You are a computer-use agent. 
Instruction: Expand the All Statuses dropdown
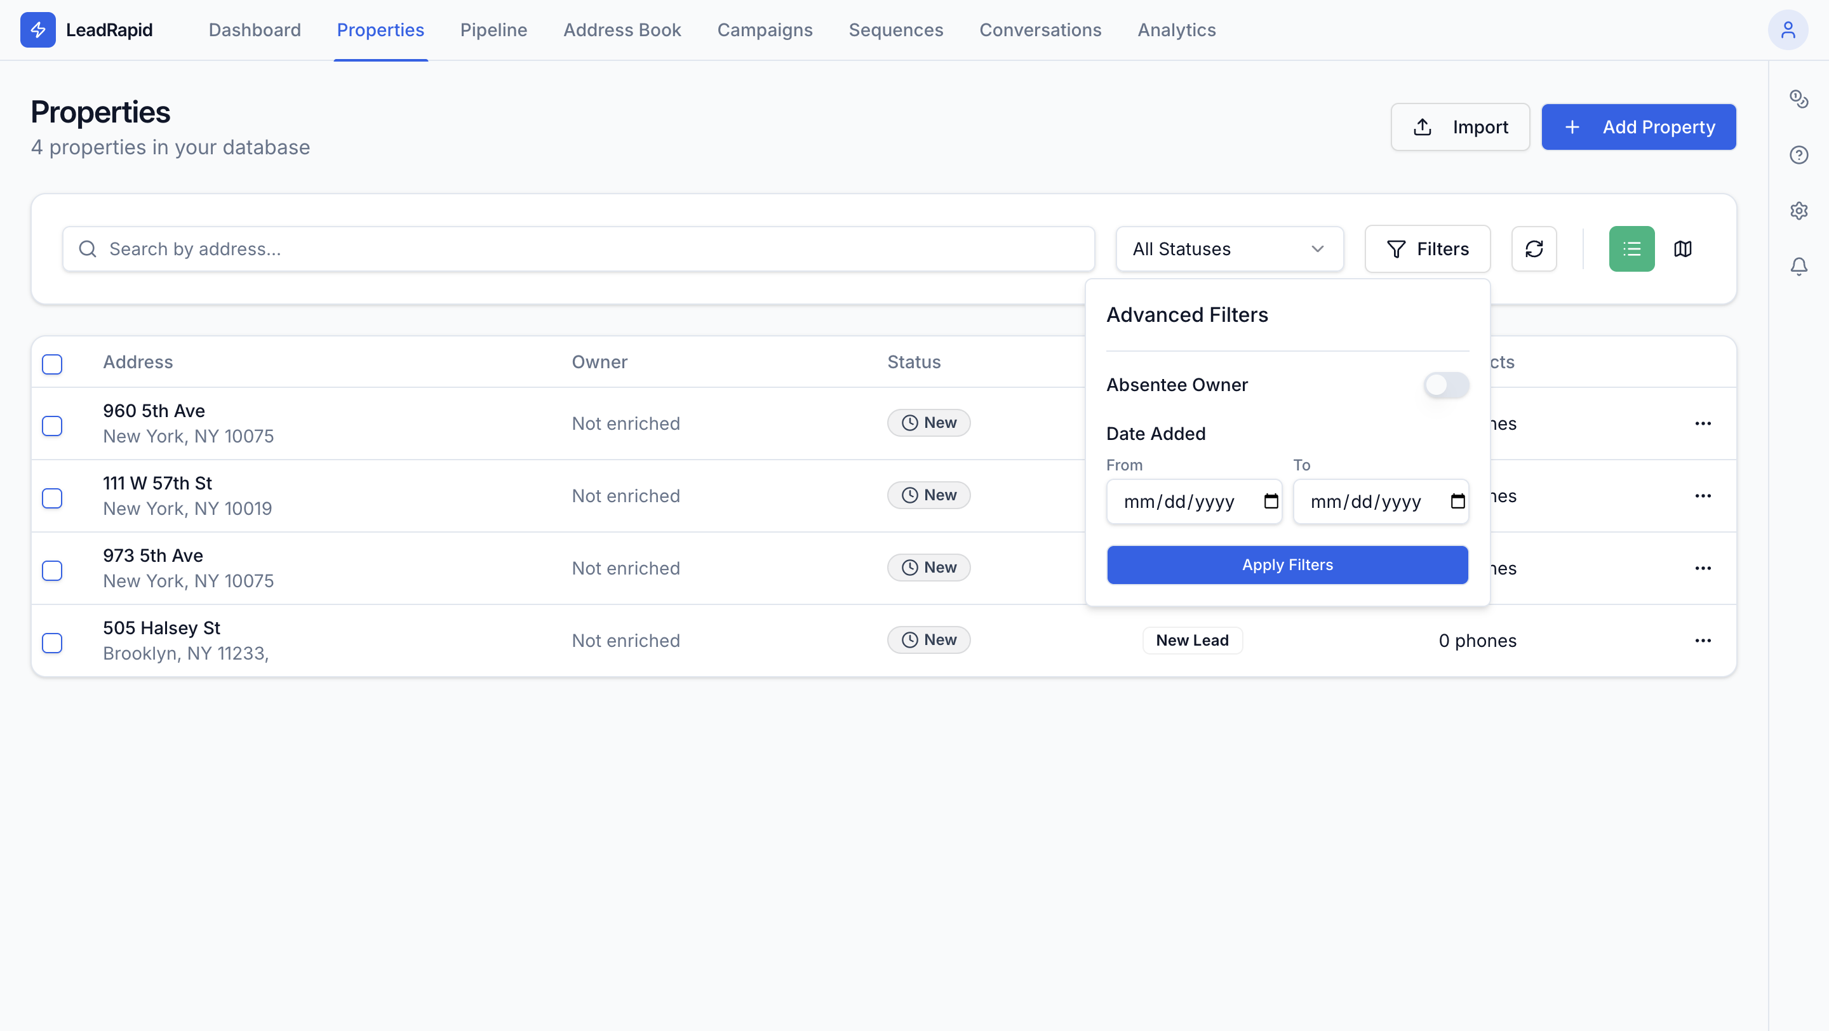(x=1229, y=249)
